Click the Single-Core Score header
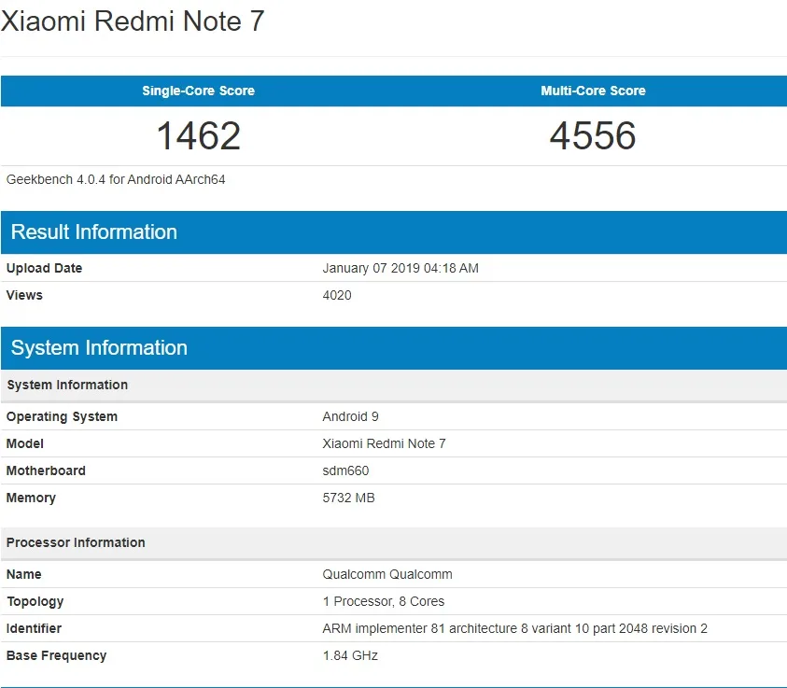This screenshot has height=688, width=787. tap(198, 91)
